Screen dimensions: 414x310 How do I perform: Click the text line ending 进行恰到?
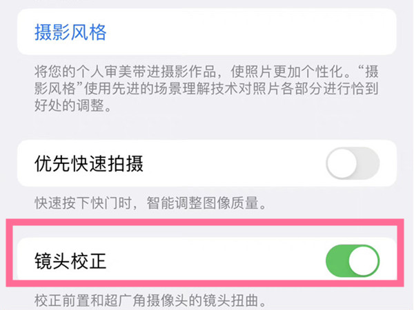click(207, 90)
